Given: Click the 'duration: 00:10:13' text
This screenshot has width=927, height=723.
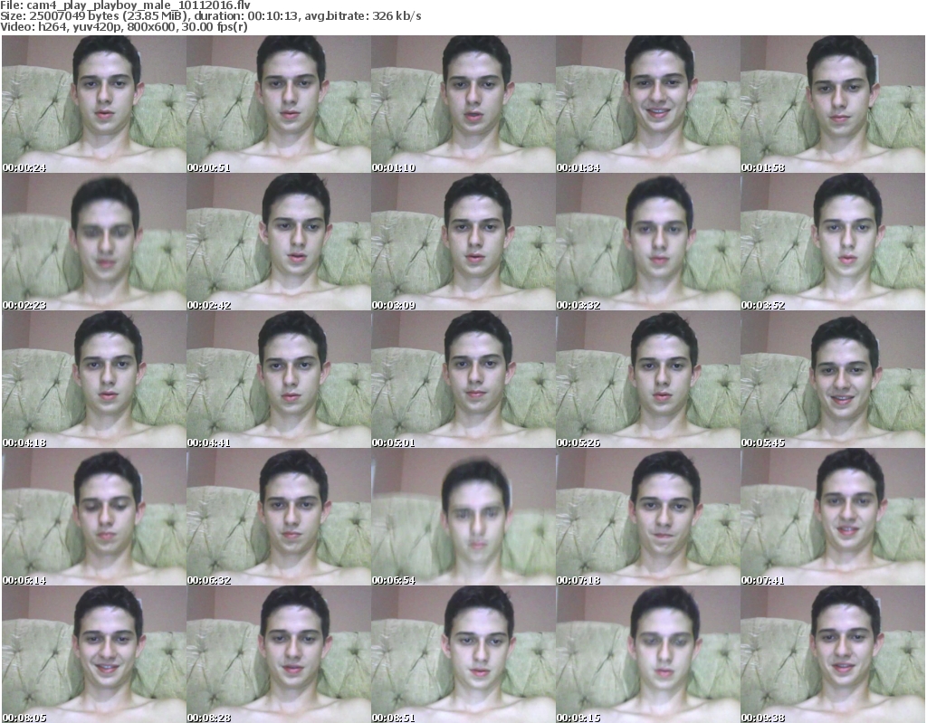Looking at the screenshot, I should pos(246,16).
